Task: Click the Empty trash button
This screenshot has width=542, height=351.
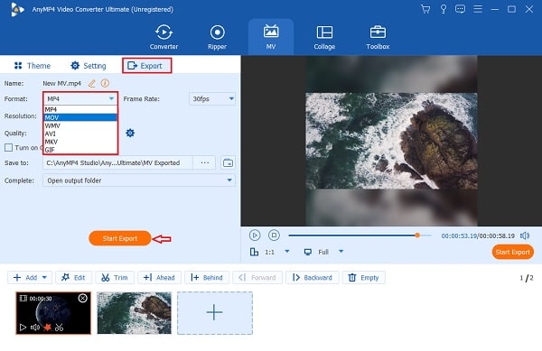Action: (364, 278)
